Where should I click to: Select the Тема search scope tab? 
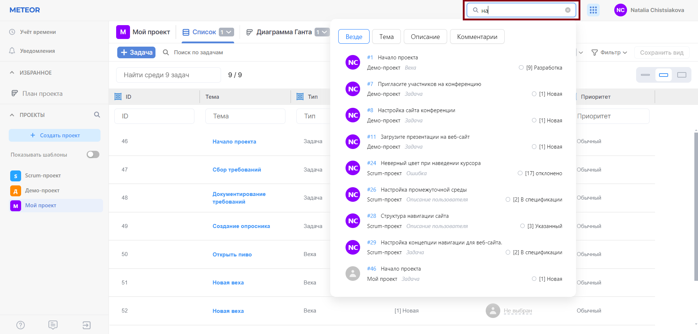pyautogui.click(x=386, y=36)
